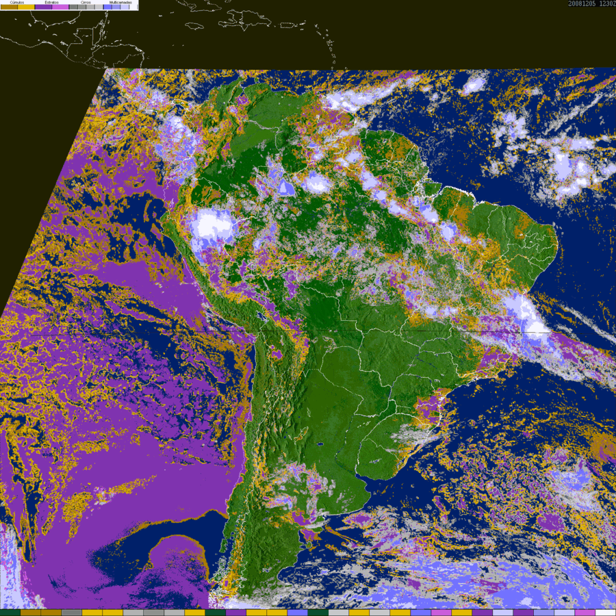This screenshot has height=616, width=616.
Task: Click the '20081205 1230Z' timestamp
Action: click(x=591, y=3)
